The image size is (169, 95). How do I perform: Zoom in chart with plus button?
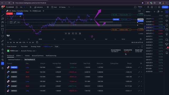(x=69, y=34)
